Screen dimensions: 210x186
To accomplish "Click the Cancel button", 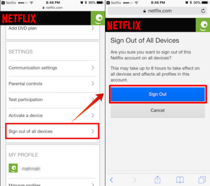I will [157, 110].
